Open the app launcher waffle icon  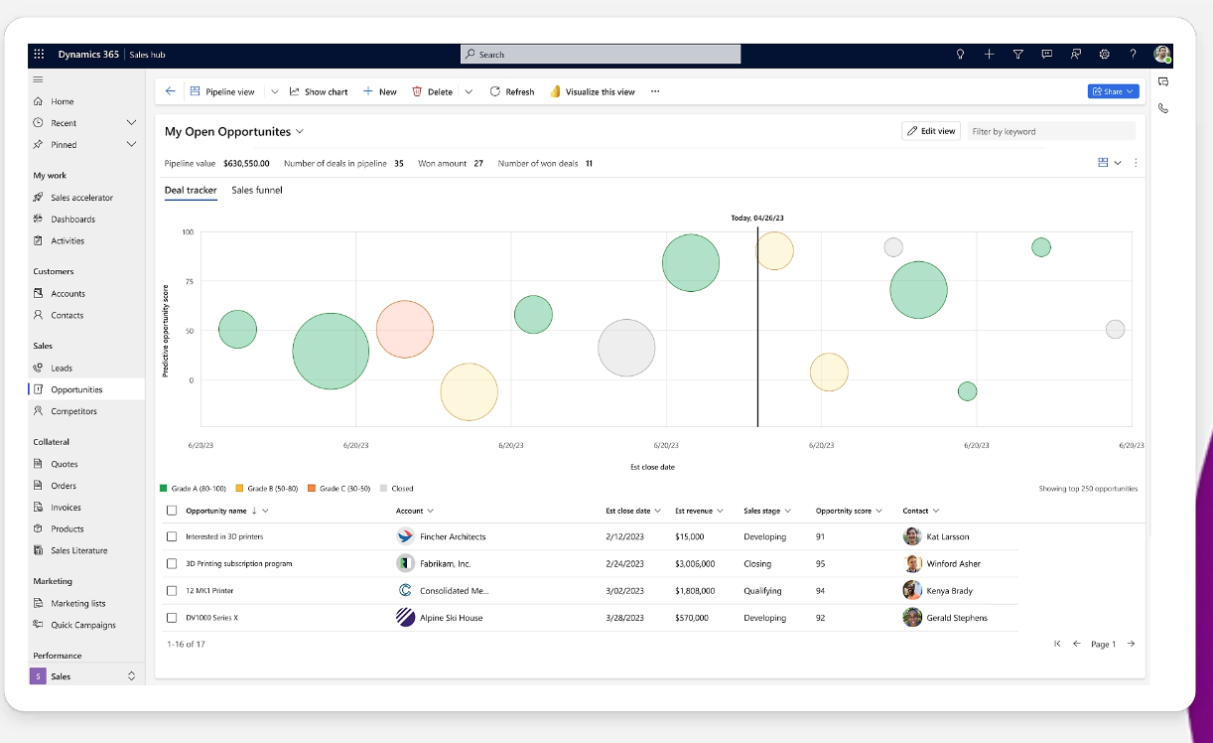(x=40, y=55)
